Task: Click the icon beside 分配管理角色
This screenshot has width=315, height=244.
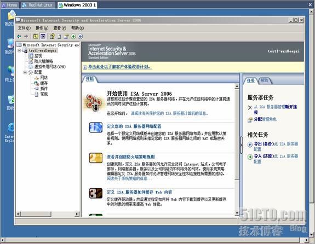Action: pos(250,120)
